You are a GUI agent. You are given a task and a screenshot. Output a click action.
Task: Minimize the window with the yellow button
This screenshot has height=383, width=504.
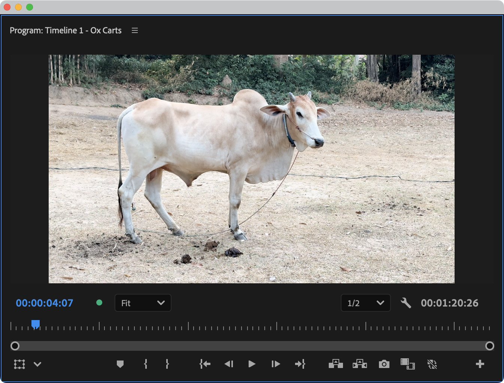[x=18, y=7]
